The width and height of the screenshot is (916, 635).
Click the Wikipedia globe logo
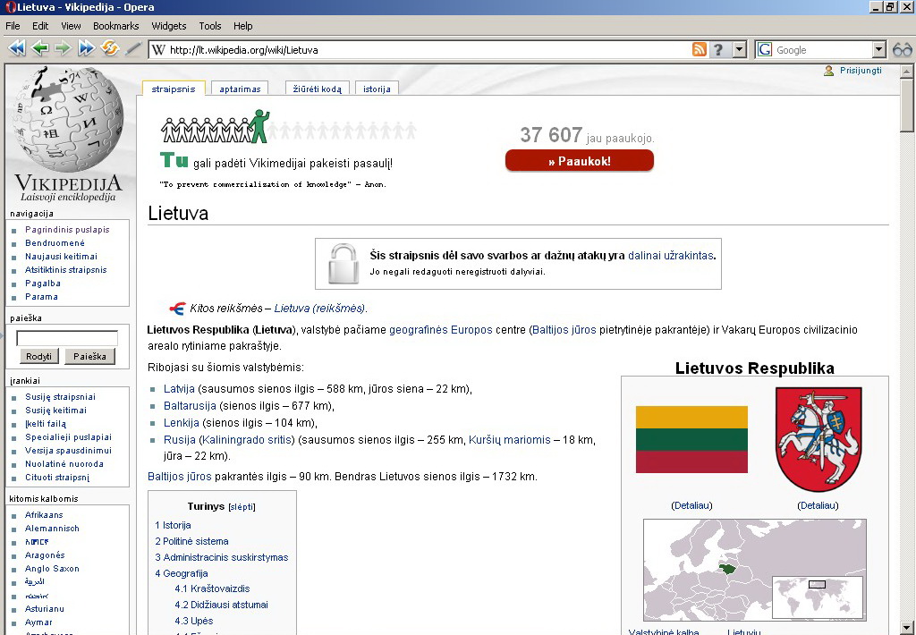[68, 123]
